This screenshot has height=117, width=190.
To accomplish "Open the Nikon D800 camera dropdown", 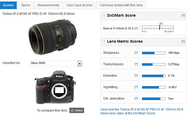I will tap(56, 63).
